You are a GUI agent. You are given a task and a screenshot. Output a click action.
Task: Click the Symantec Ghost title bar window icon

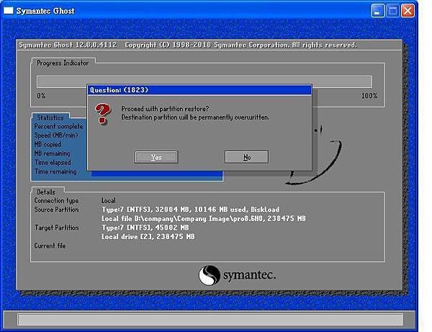8,11
